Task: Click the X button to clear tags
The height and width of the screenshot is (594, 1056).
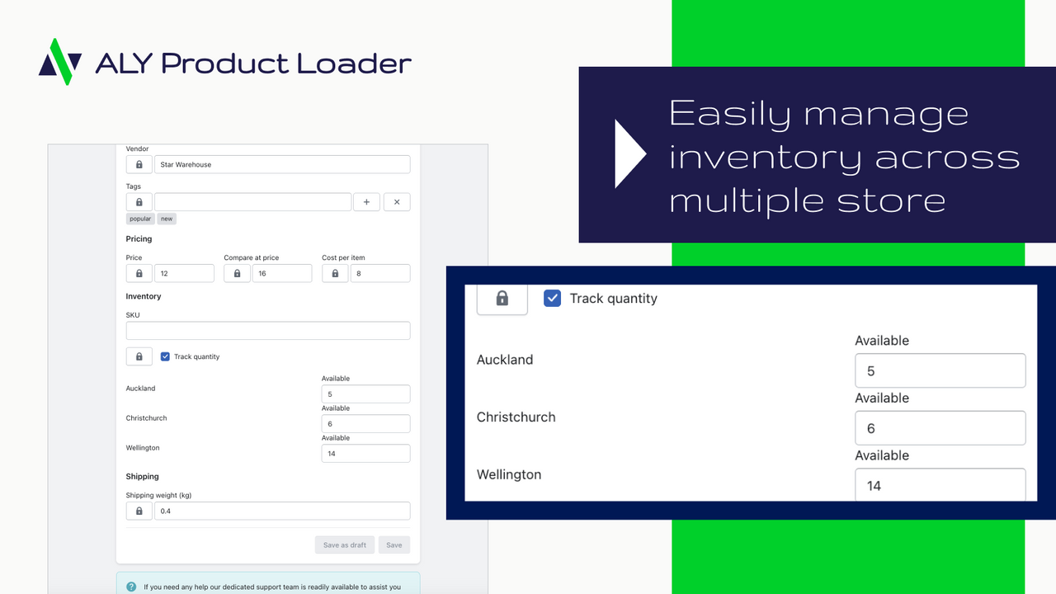Action: [x=397, y=202]
